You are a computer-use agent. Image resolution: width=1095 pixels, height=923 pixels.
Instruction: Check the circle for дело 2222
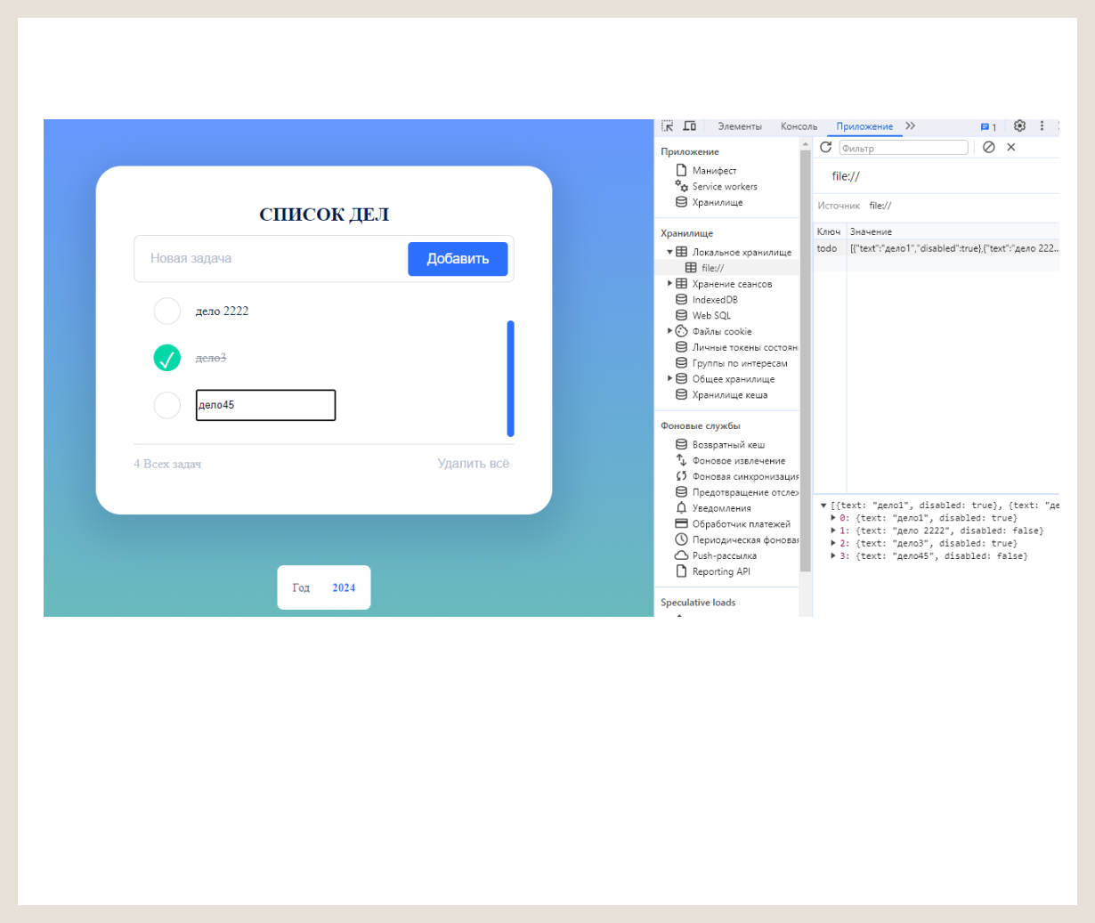point(166,311)
